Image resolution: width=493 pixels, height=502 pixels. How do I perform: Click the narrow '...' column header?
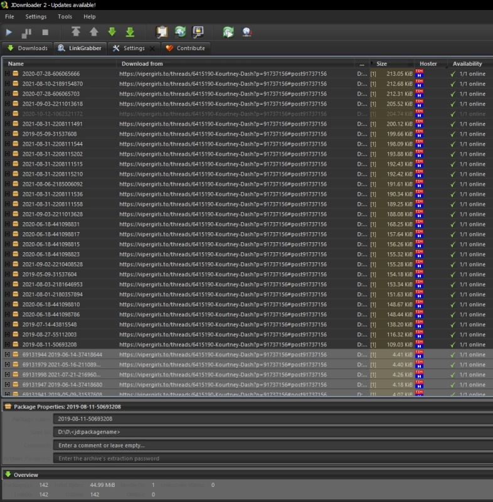[x=362, y=64]
